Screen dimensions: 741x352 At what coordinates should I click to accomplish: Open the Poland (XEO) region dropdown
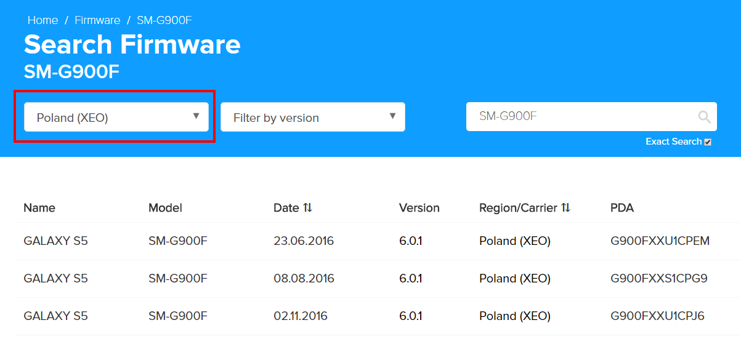tap(116, 117)
